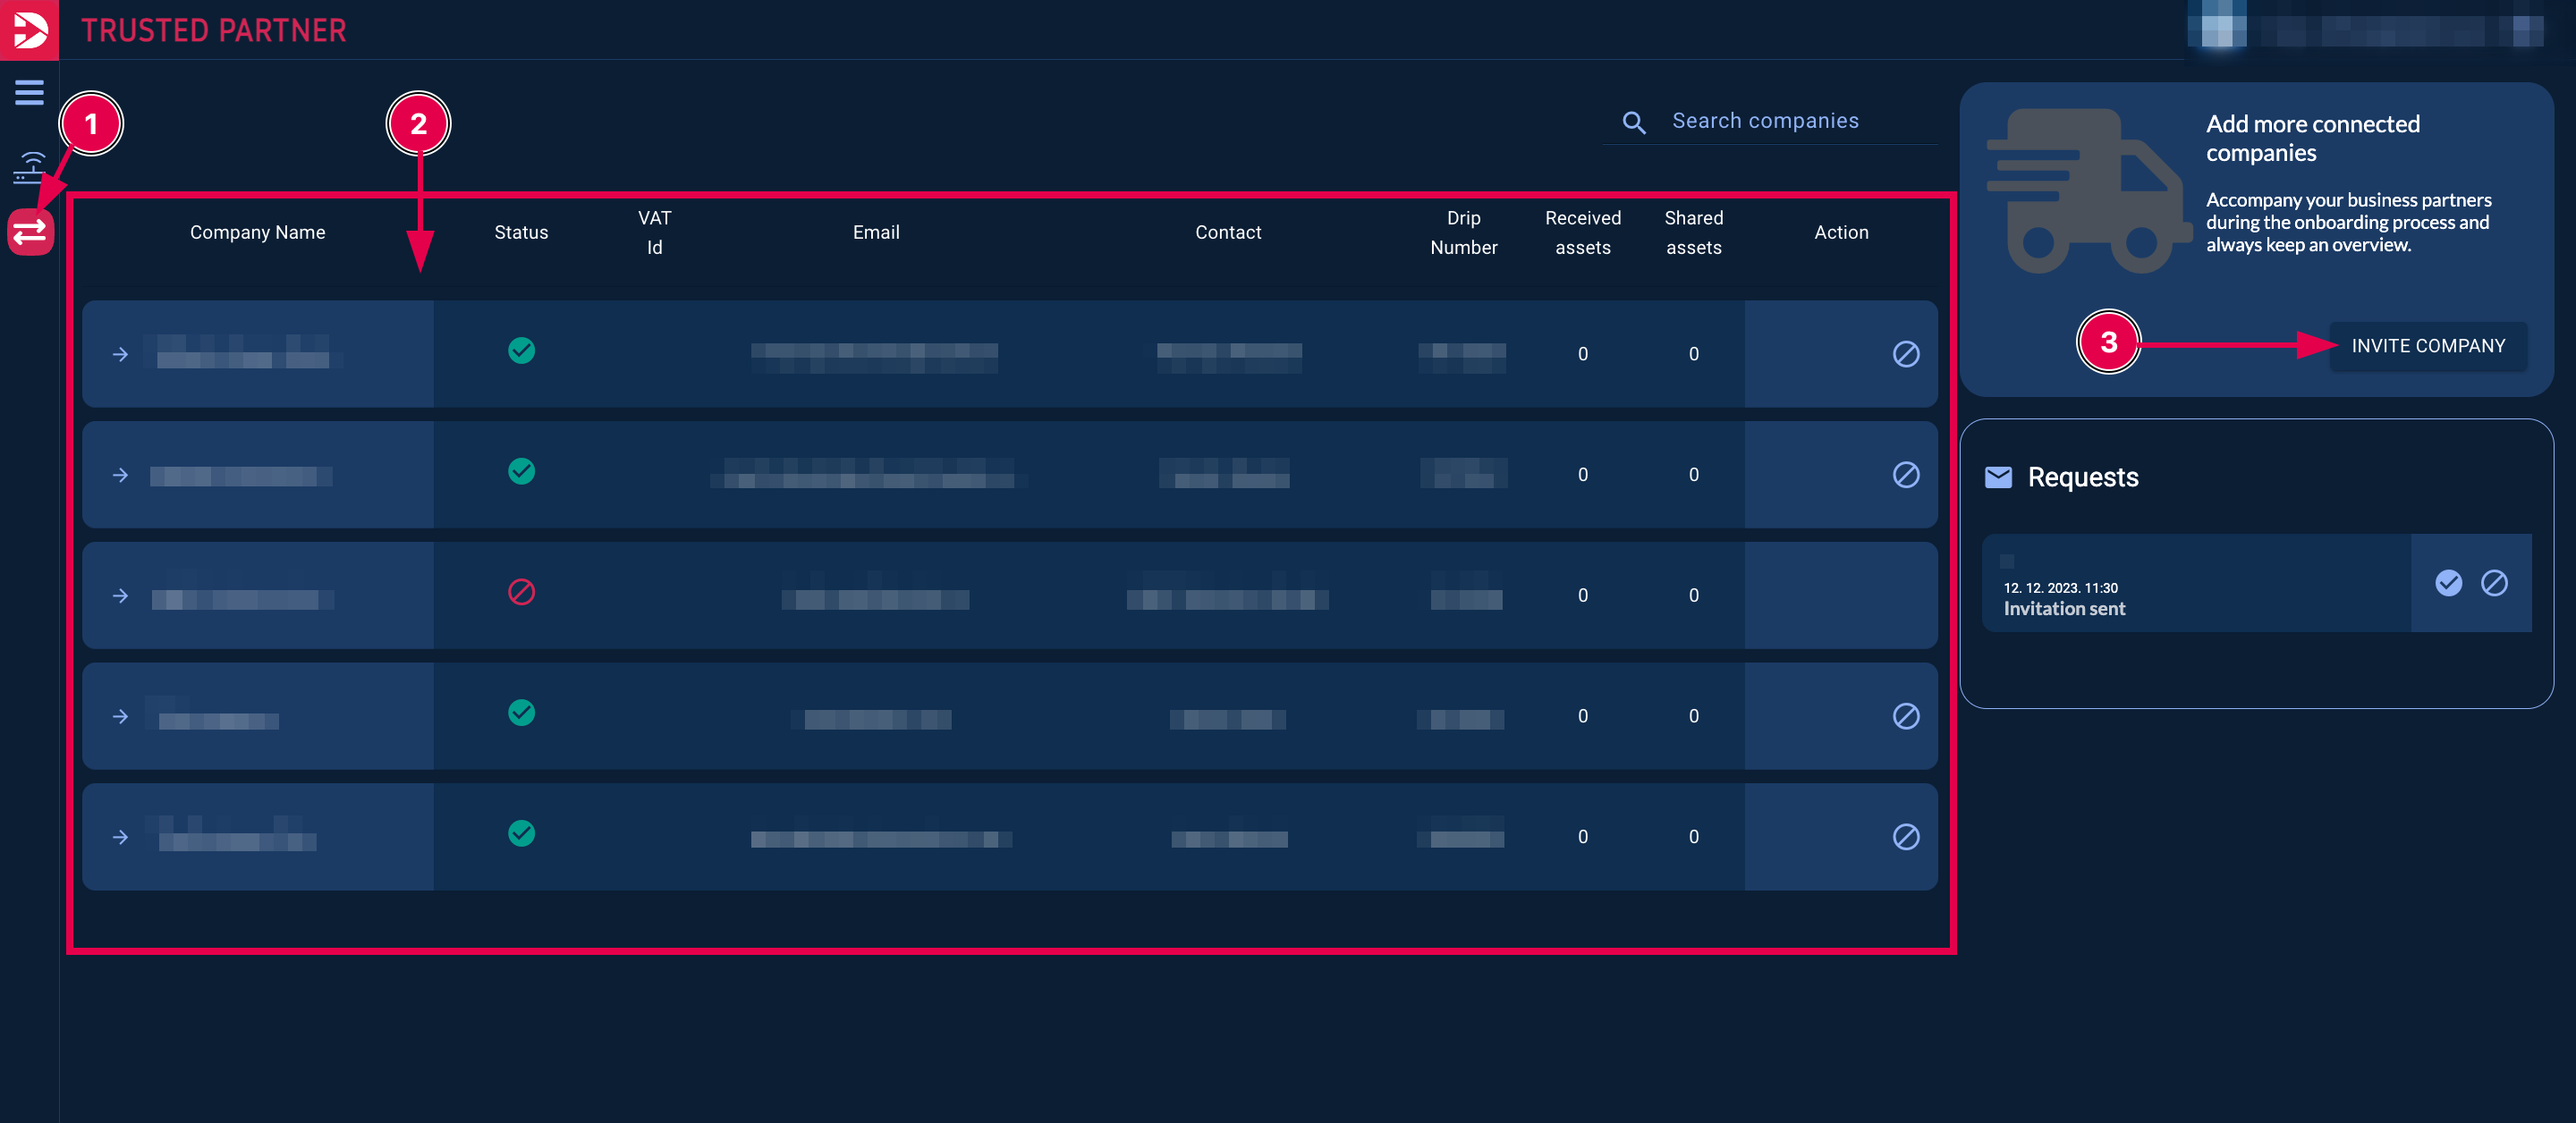
Task: Expand the third company's details arrow
Action: tap(120, 595)
